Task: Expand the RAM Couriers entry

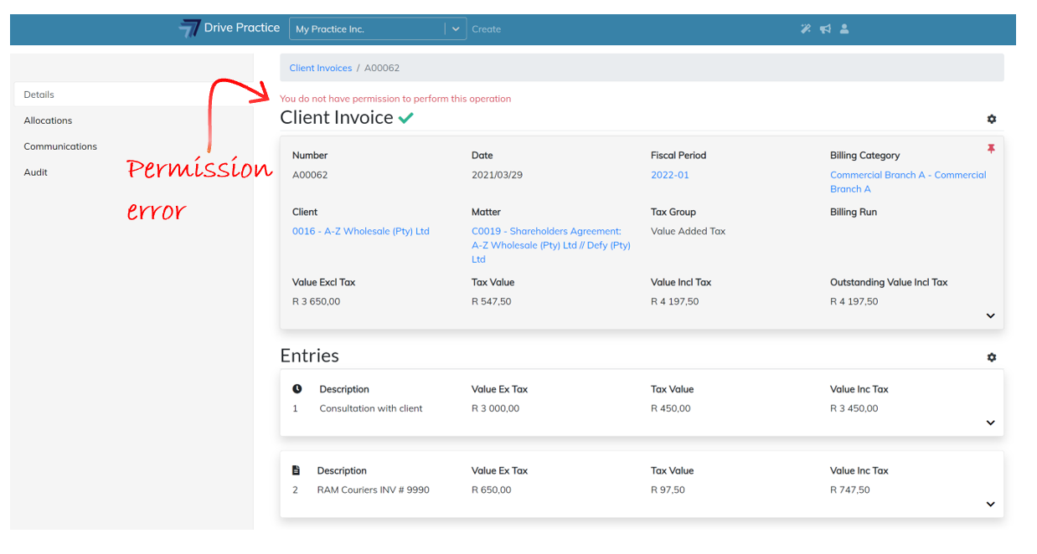Action: [990, 505]
